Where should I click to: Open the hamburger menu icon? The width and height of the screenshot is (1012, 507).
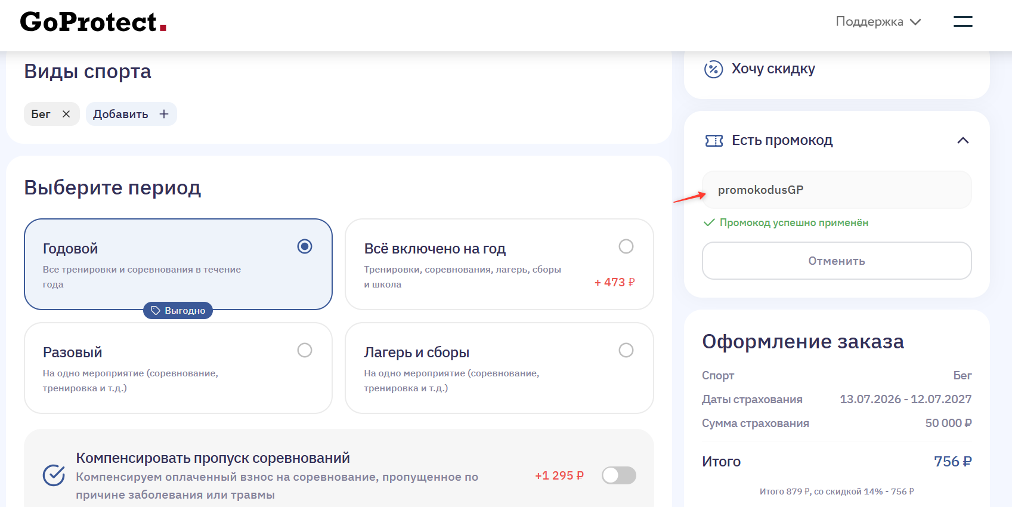click(963, 21)
